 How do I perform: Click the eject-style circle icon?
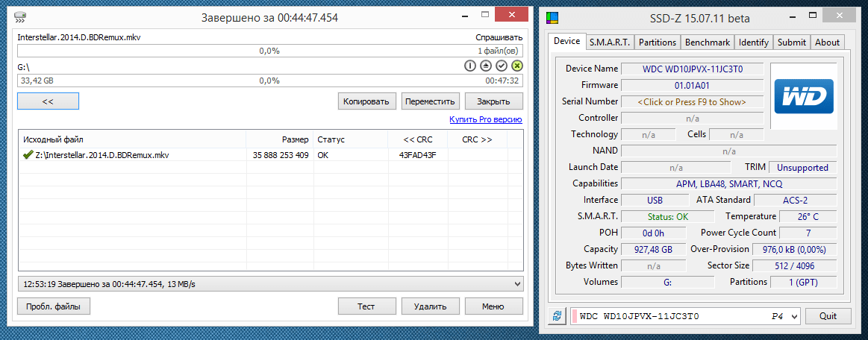click(485, 66)
